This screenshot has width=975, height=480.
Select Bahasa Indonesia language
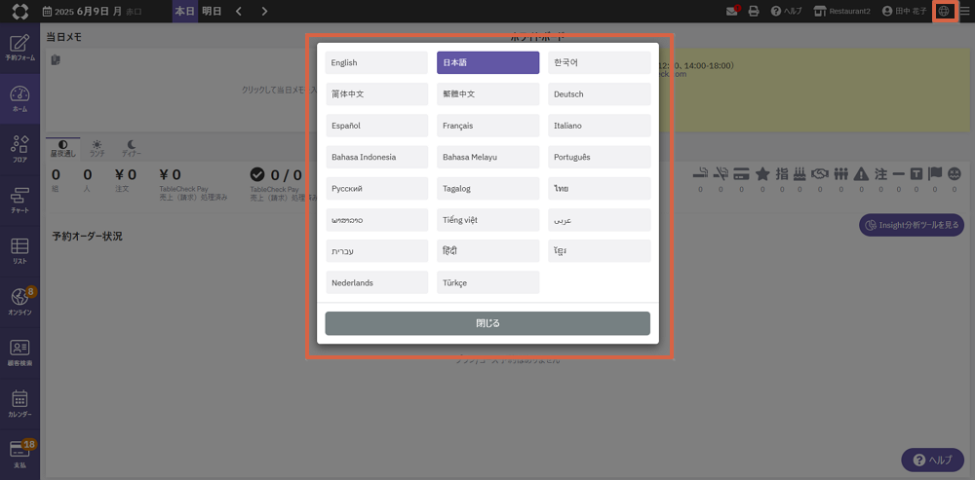click(376, 157)
